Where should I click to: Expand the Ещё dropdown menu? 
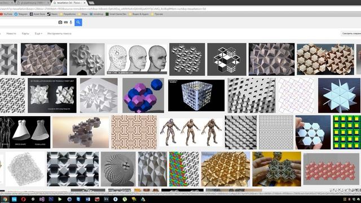click(38, 34)
